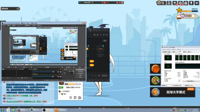Click the clipboard icon on player card
The width and height of the screenshot is (200, 112).
tap(80, 98)
